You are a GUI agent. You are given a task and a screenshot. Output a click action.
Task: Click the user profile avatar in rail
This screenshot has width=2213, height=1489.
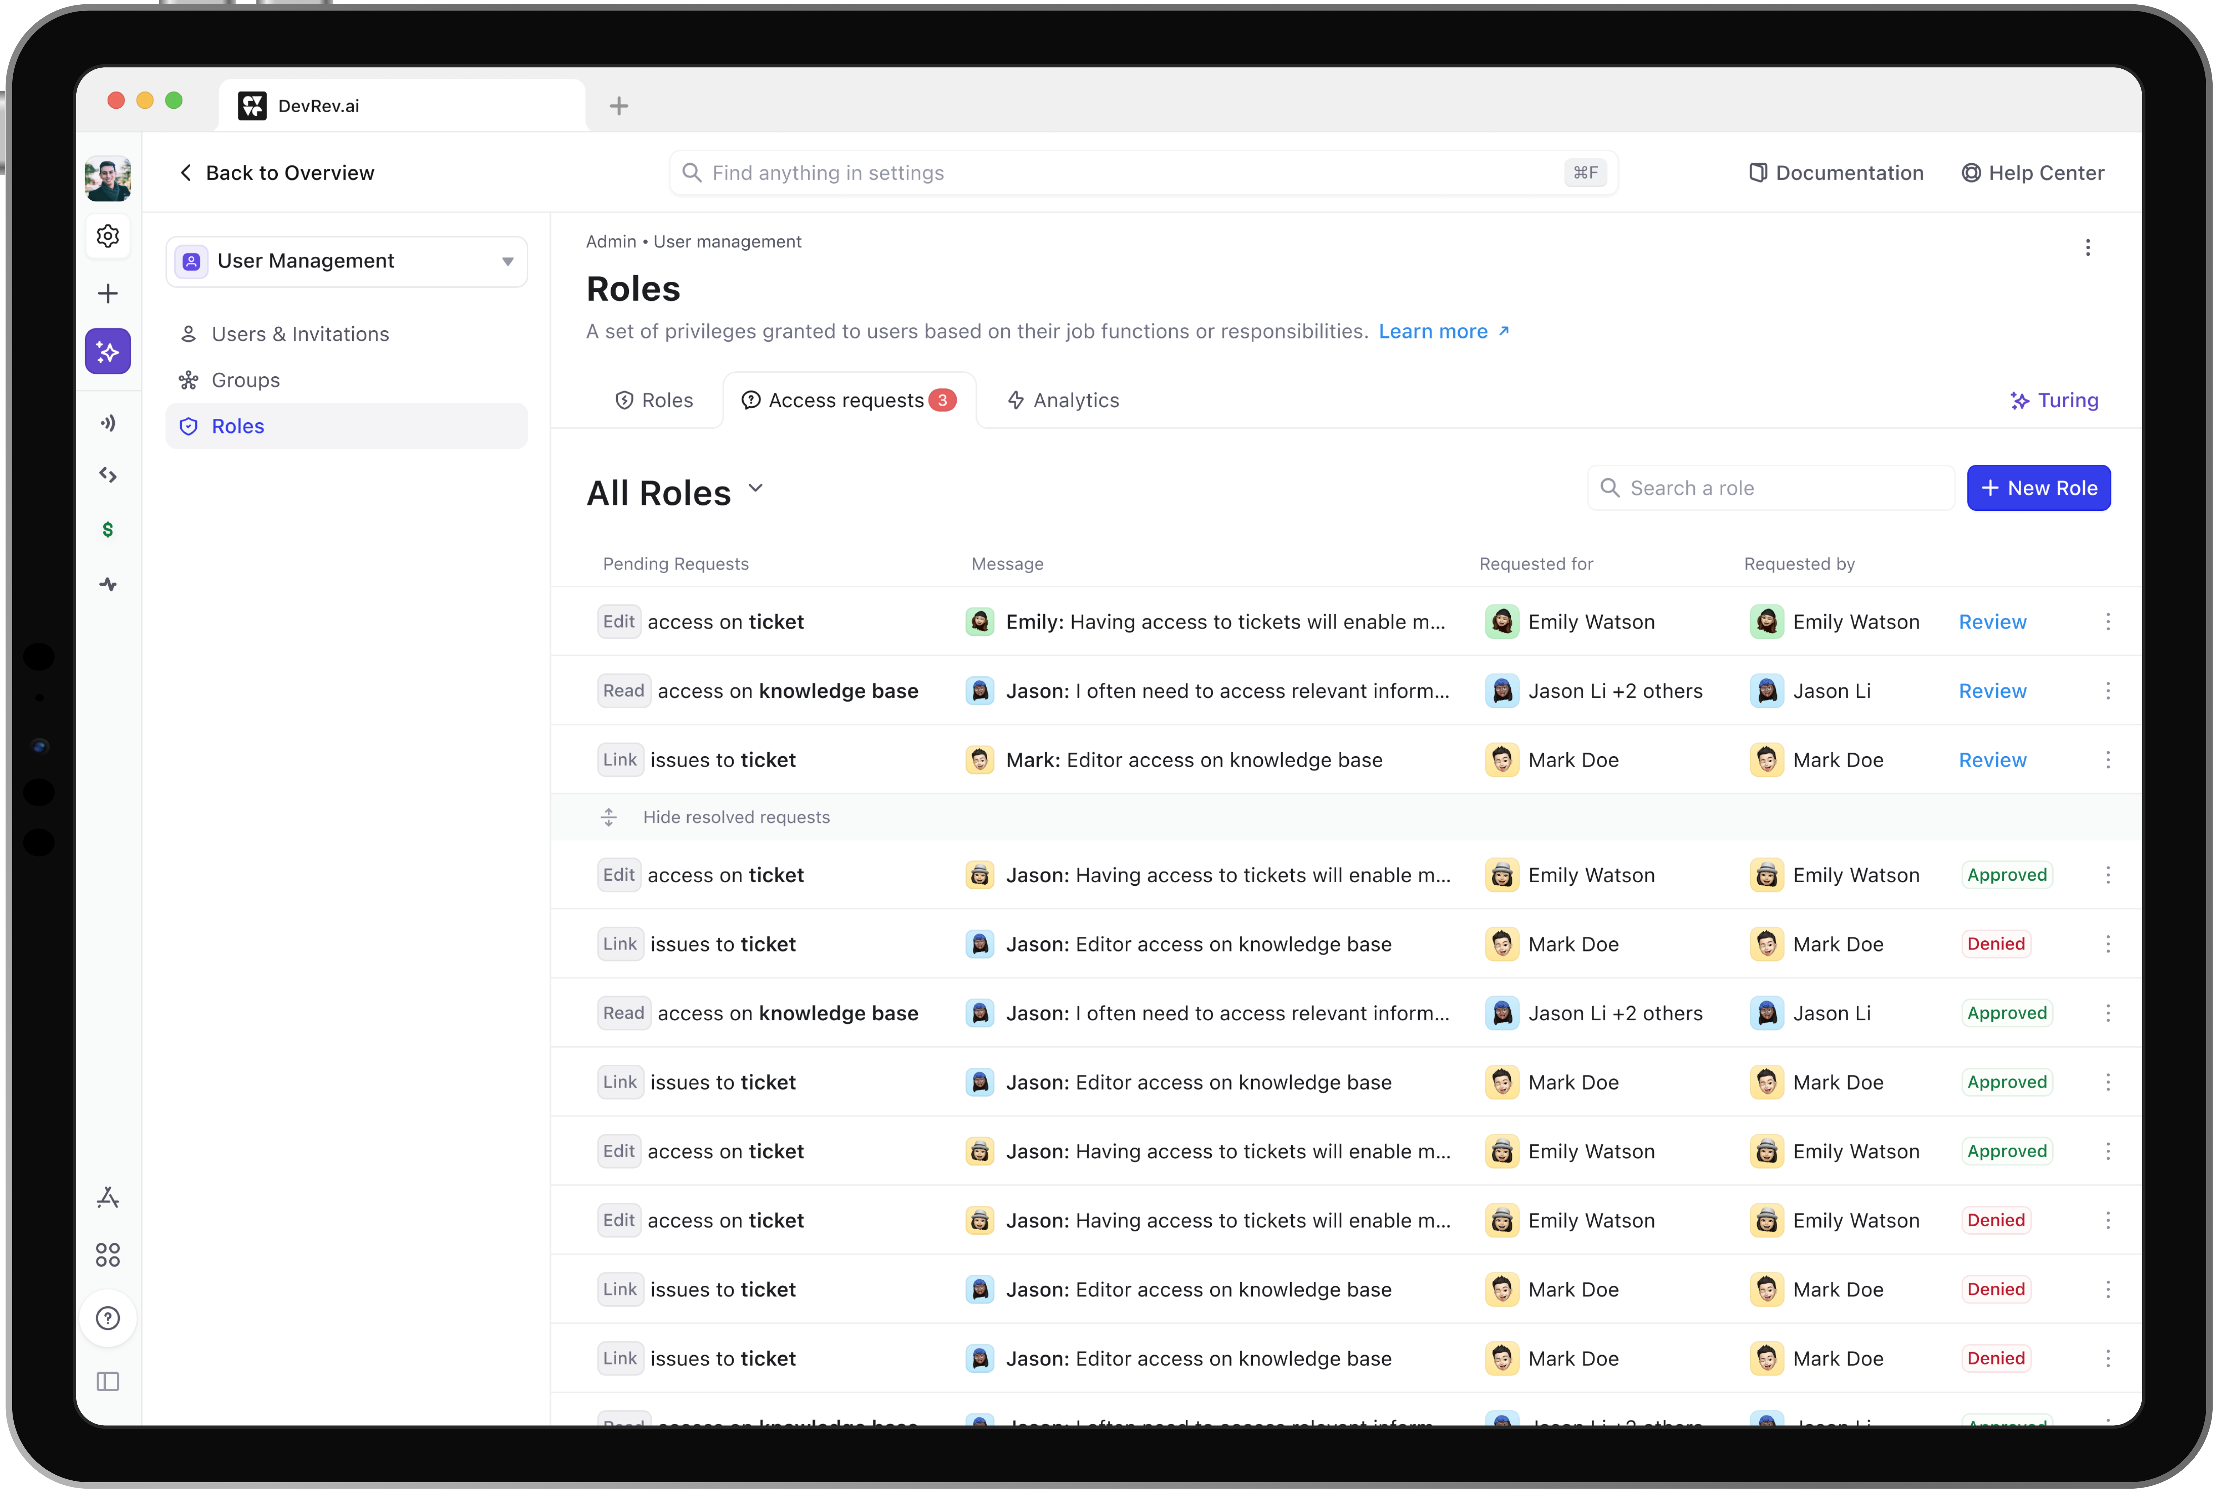click(108, 178)
